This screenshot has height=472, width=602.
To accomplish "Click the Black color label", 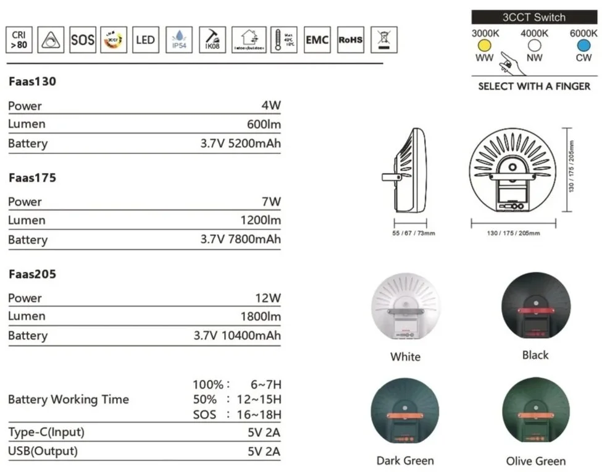I will click(x=535, y=355).
